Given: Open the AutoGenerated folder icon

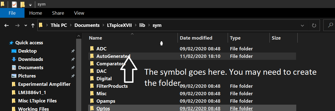Looking at the screenshot, I should [92, 56].
